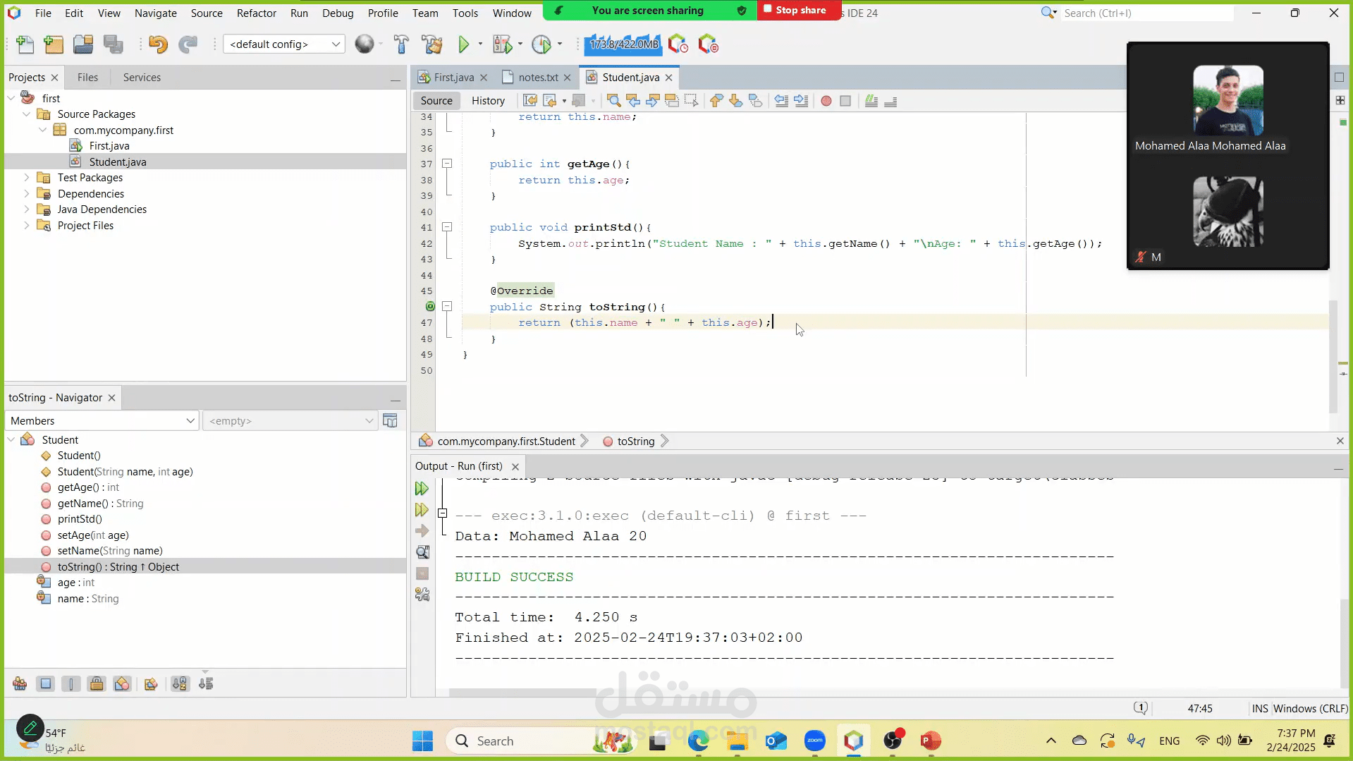Open the Refactor menu
Image resolution: width=1353 pixels, height=761 pixels.
(256, 13)
